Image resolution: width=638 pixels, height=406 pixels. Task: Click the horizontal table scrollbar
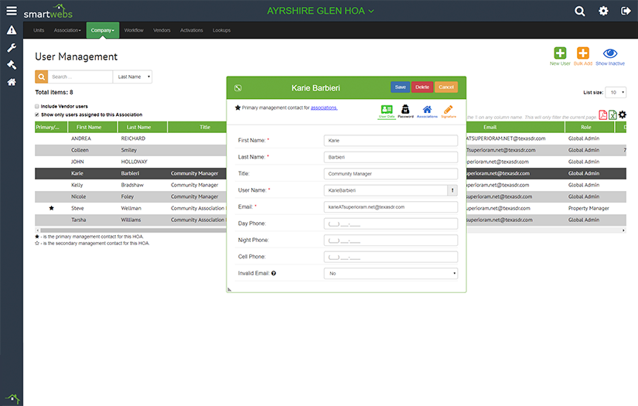click(135, 230)
